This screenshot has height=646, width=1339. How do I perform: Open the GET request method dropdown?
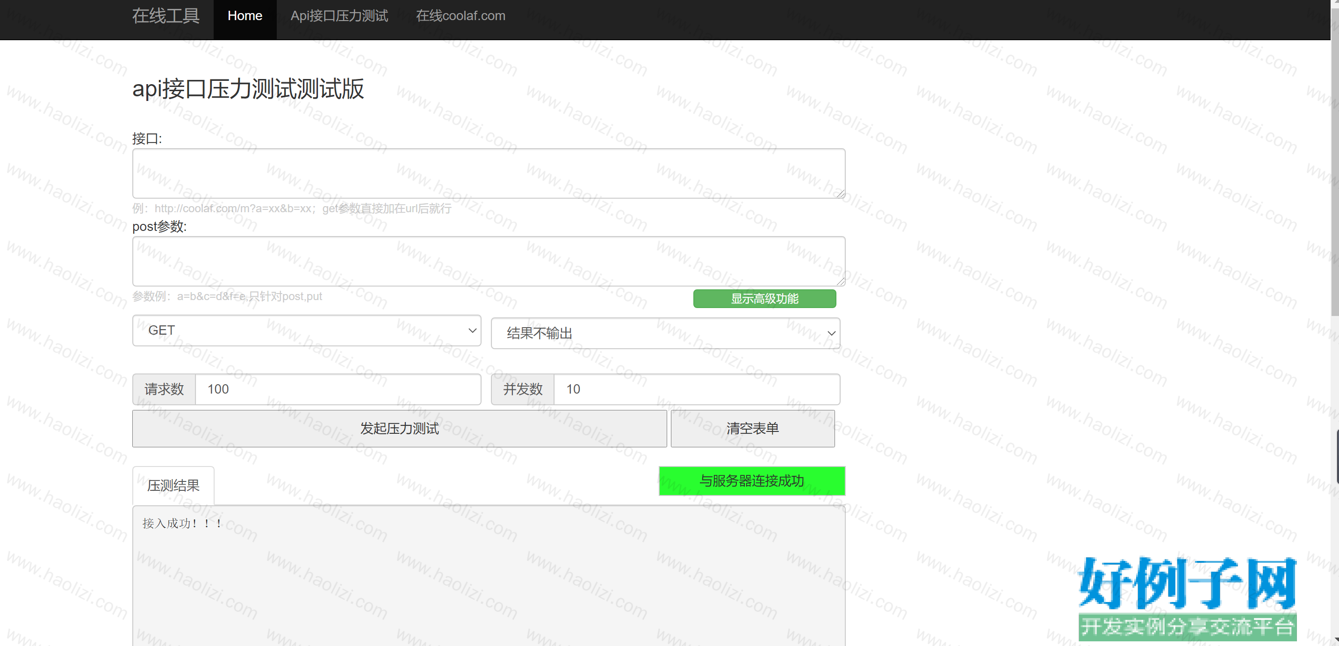click(x=307, y=330)
